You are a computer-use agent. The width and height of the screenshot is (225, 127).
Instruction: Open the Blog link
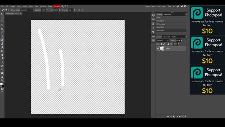pos(169,6)
